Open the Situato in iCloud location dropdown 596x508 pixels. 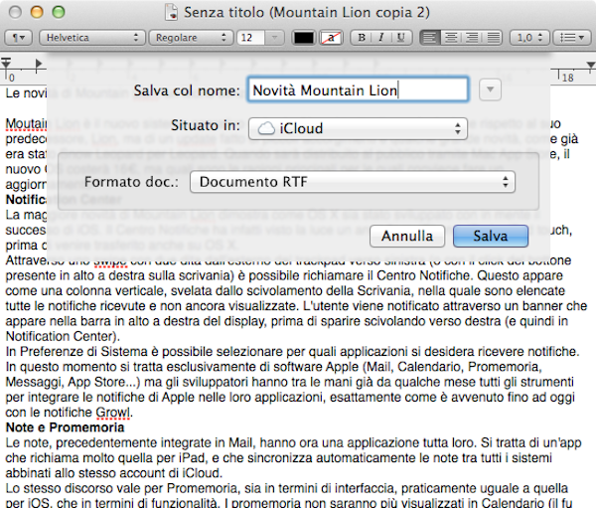pos(358,128)
